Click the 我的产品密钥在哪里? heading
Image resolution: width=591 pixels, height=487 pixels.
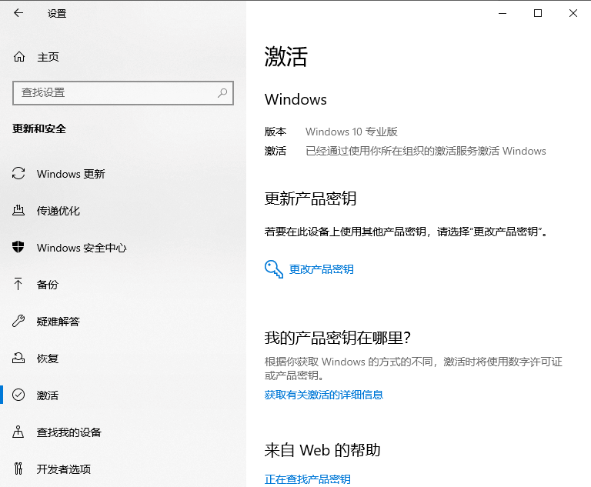click(337, 338)
